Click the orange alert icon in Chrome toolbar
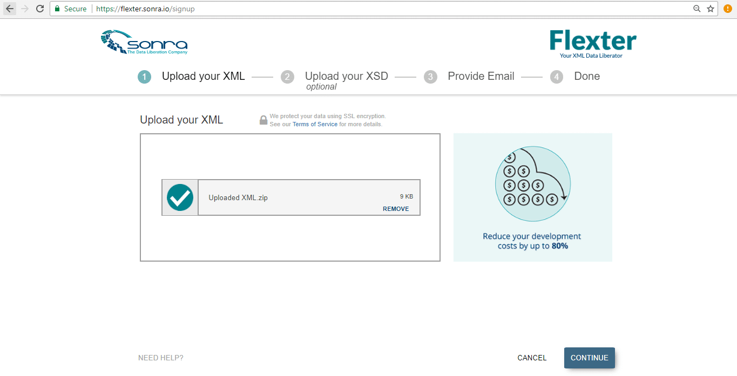 pos(727,9)
